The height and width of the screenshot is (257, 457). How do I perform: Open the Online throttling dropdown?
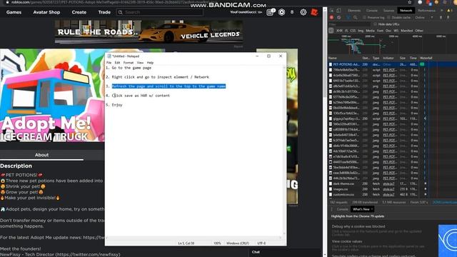tap(424, 17)
